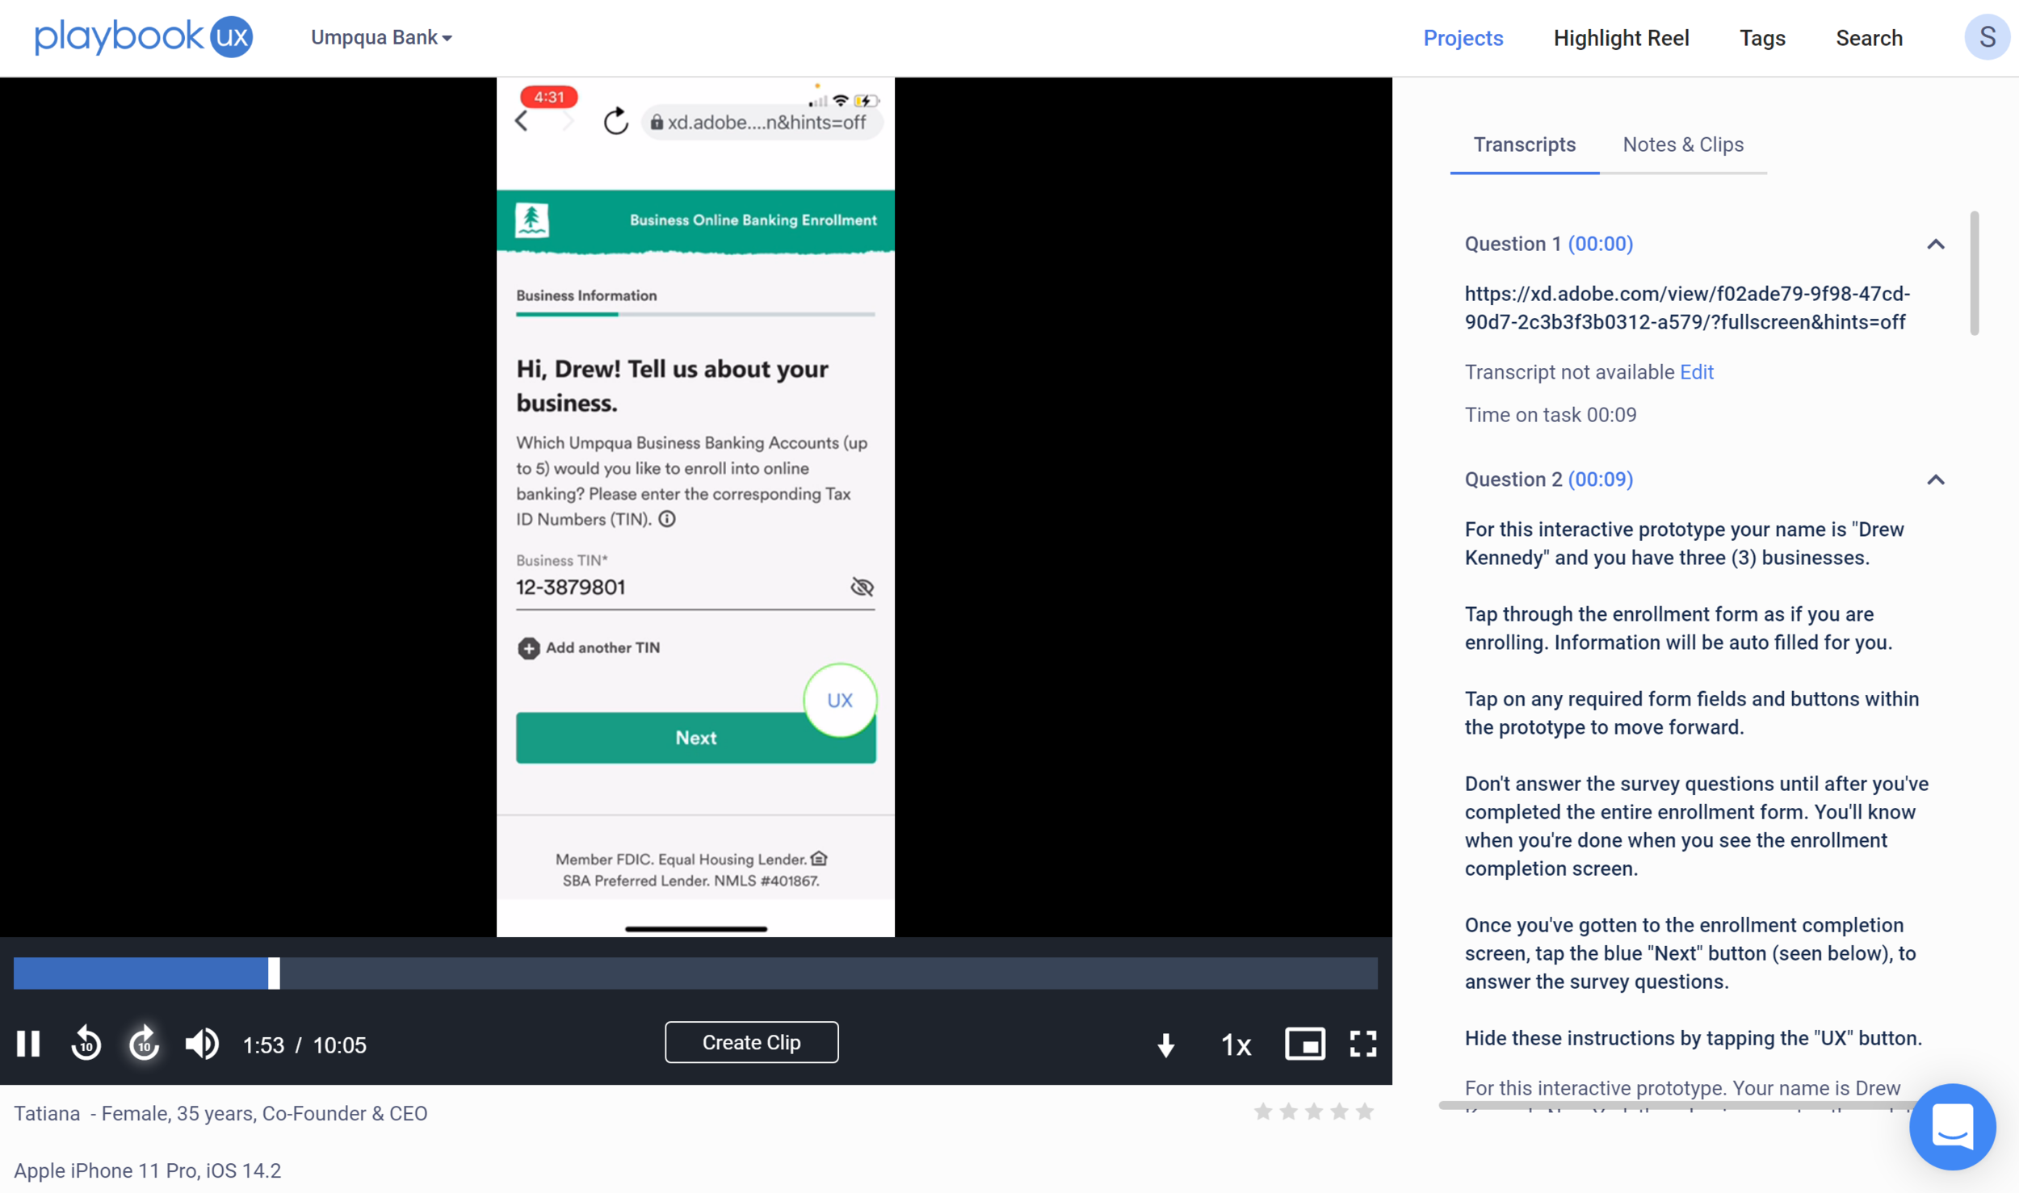
Task: Open Highlight Reel from top navigation
Action: [x=1620, y=38]
